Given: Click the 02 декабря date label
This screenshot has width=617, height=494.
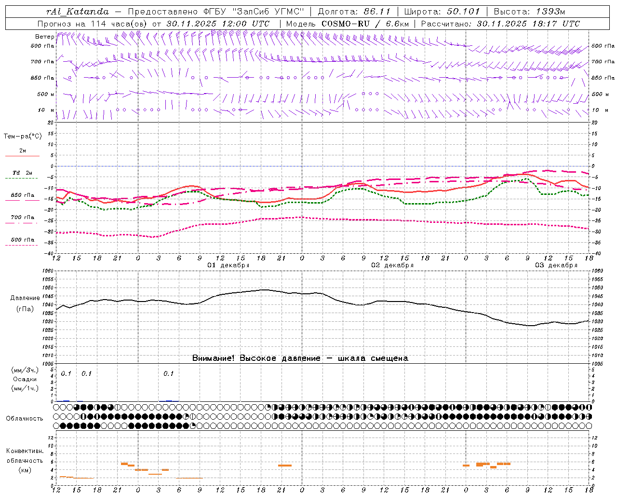Looking at the screenshot, I should tap(392, 265).
